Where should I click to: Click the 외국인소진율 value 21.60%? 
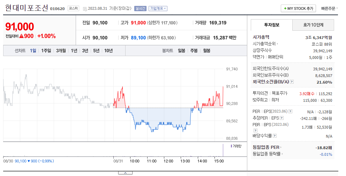point(324,82)
